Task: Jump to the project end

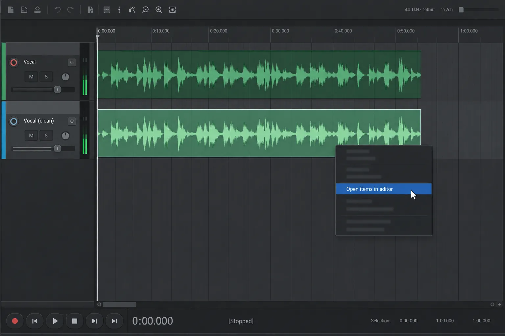Action: click(114, 321)
